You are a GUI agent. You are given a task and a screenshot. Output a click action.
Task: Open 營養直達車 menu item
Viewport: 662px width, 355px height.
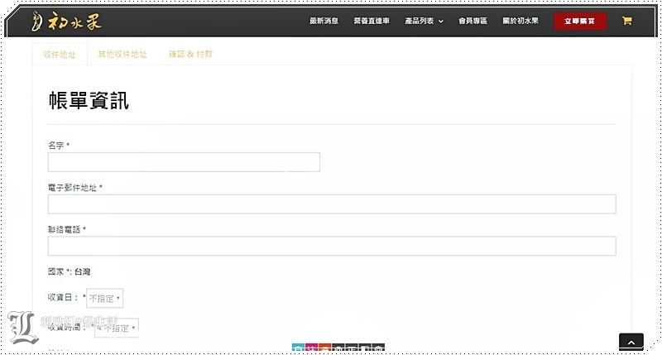point(370,22)
